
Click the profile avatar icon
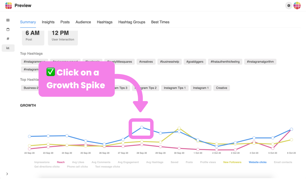tap(297, 6)
